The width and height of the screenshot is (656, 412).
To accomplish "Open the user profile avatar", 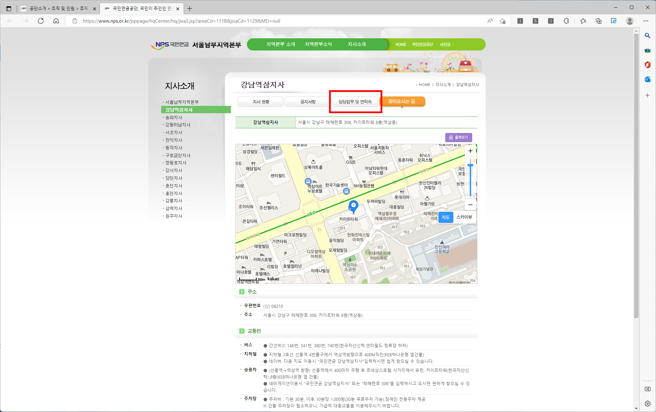I will pos(630,21).
